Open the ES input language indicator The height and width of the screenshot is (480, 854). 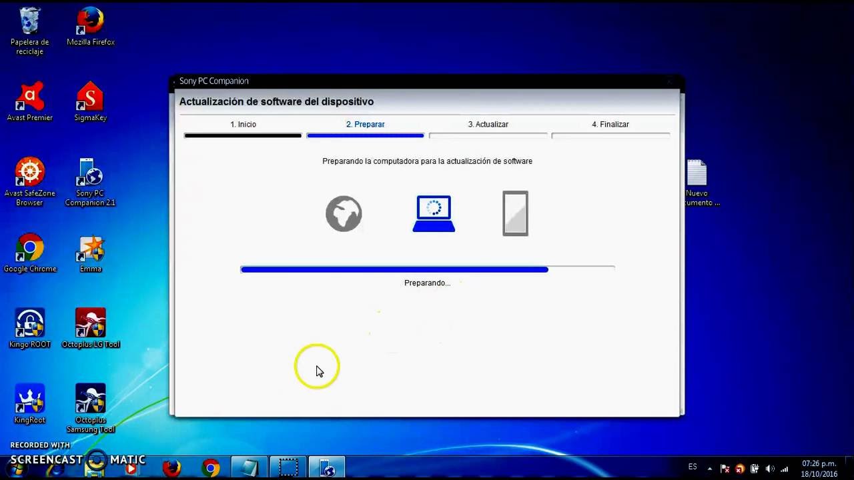pos(693,467)
